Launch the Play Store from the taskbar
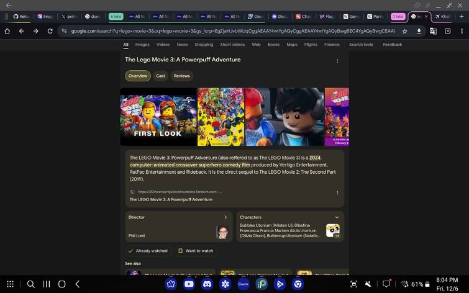The width and height of the screenshot is (469, 293). (280, 284)
